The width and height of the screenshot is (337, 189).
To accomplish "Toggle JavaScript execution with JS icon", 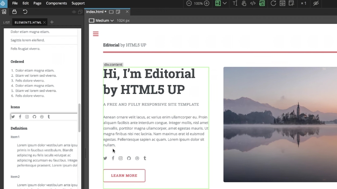I will click(x=262, y=3).
